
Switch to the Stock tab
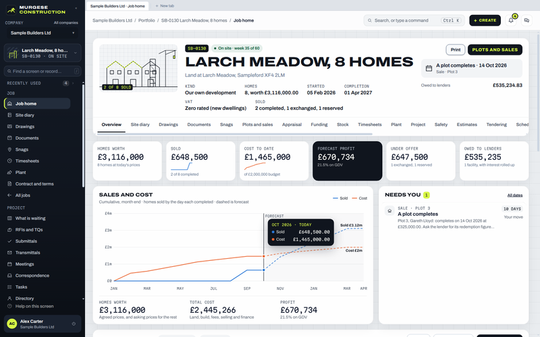pyautogui.click(x=343, y=125)
